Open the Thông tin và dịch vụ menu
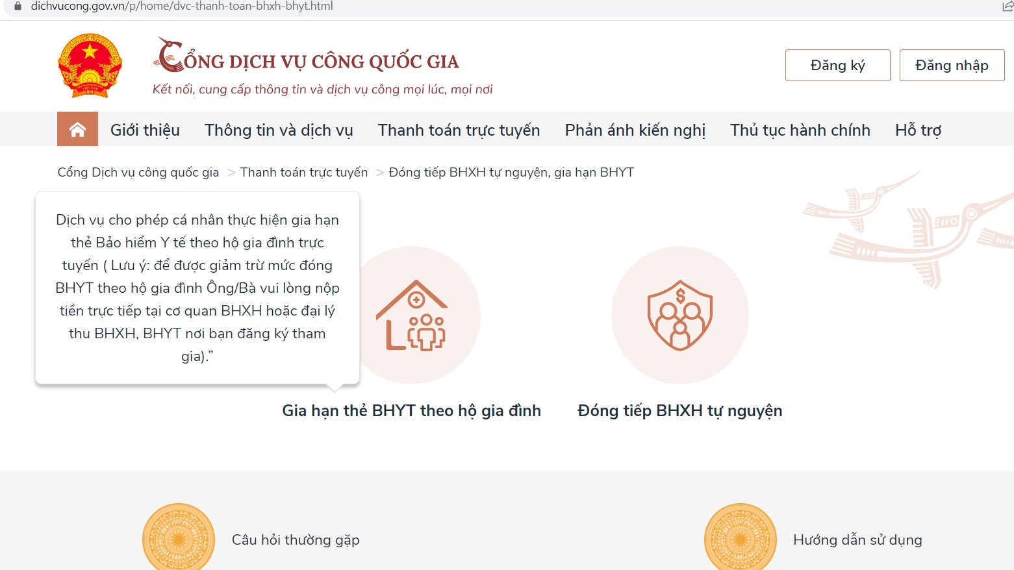Viewport: 1014px width, 570px height. tap(279, 130)
